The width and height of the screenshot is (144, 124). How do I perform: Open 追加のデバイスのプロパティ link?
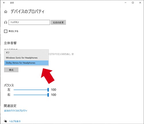(16, 111)
